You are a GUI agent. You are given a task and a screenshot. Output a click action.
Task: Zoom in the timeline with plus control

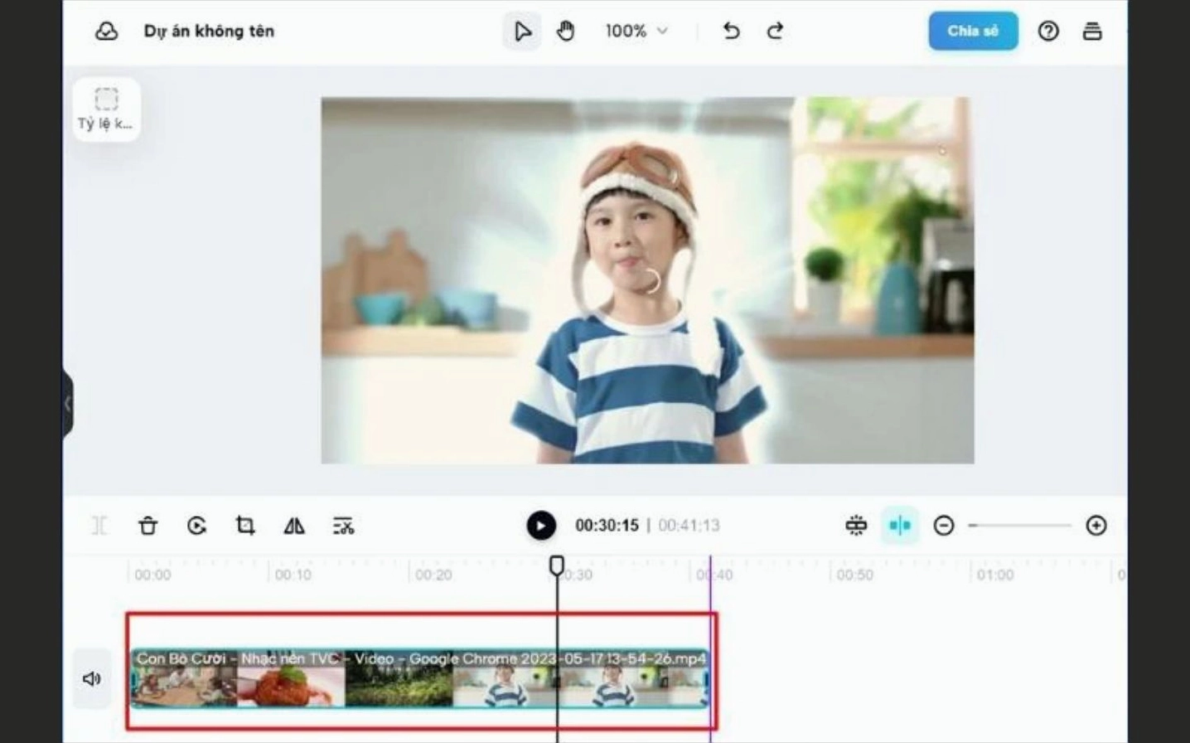pyautogui.click(x=1096, y=526)
